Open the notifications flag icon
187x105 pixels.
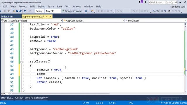[141, 2]
